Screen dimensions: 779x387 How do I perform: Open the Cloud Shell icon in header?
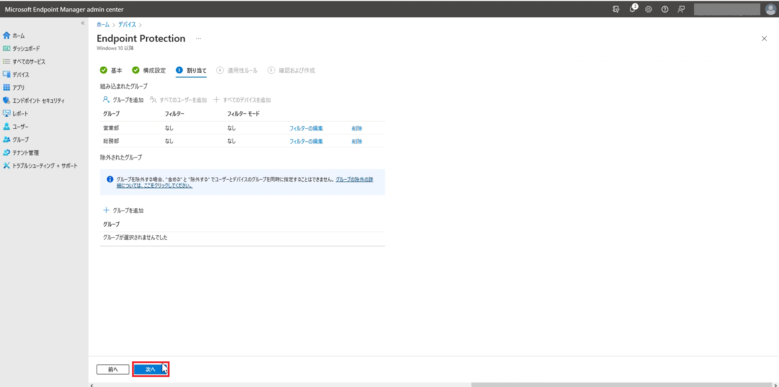[616, 9]
